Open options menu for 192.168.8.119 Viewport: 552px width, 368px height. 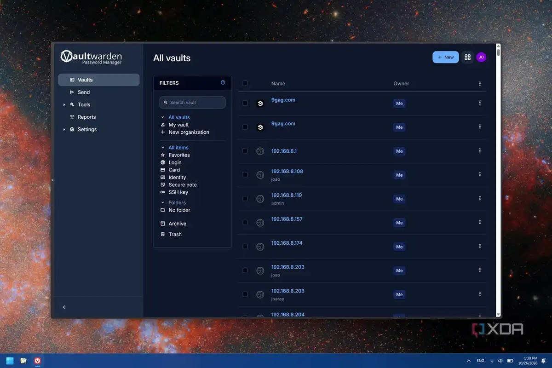tap(480, 198)
